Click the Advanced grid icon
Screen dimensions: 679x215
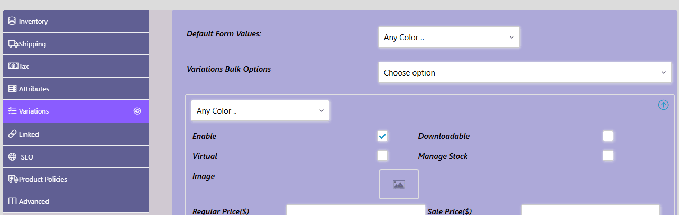tap(12, 201)
